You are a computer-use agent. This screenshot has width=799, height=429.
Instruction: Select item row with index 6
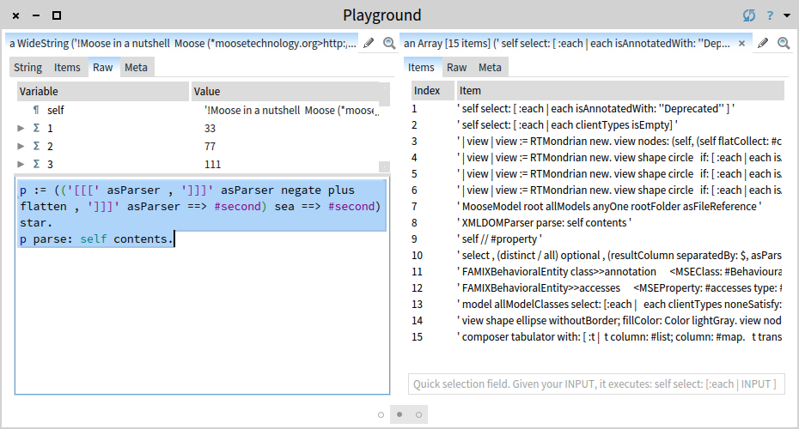click(x=597, y=190)
